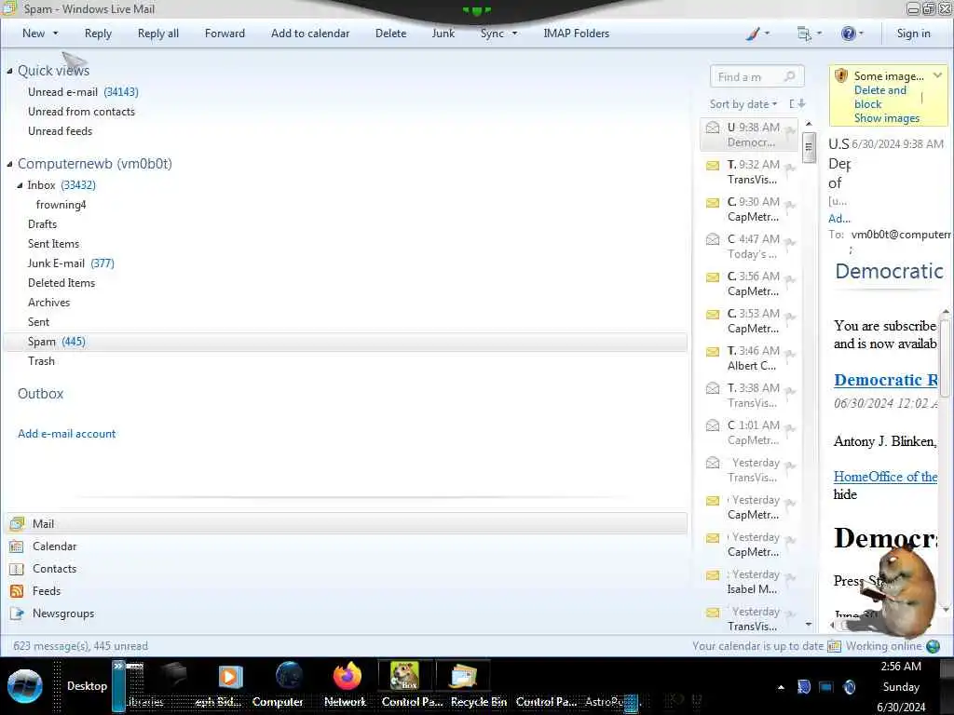Open the New message dropdown arrow
954x715 pixels.
tap(55, 34)
